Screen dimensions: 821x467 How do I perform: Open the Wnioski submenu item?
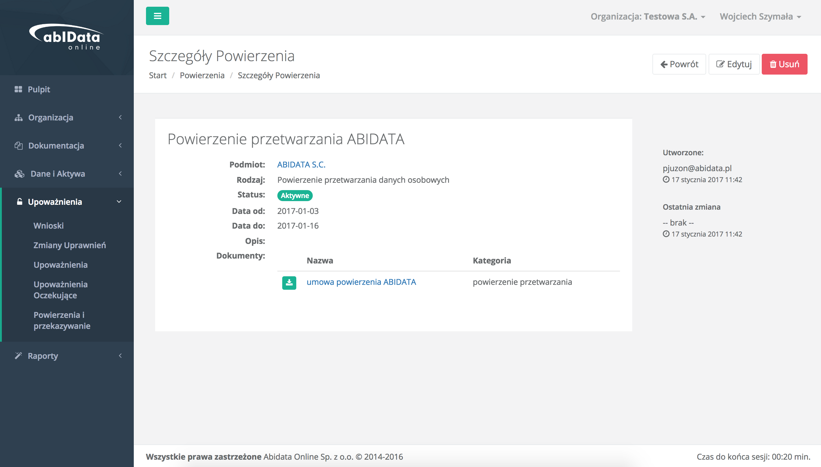pyautogui.click(x=49, y=226)
